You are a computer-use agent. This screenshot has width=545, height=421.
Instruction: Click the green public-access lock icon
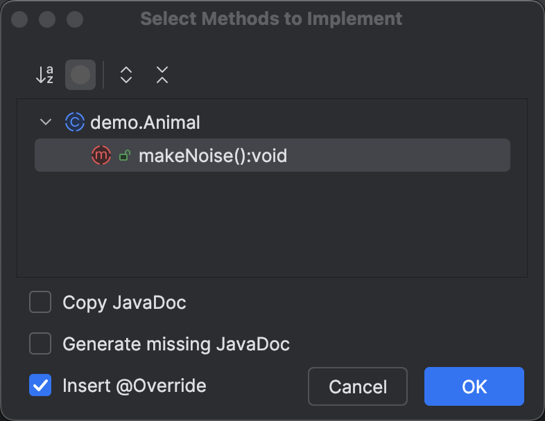[125, 156]
